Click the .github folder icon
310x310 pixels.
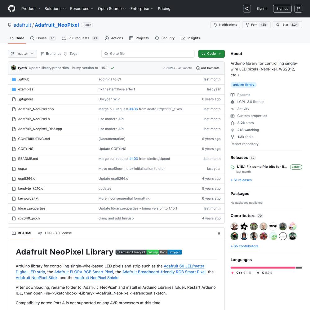14,79
